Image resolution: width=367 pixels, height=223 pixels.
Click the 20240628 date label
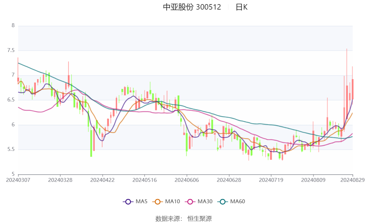coord(229,180)
